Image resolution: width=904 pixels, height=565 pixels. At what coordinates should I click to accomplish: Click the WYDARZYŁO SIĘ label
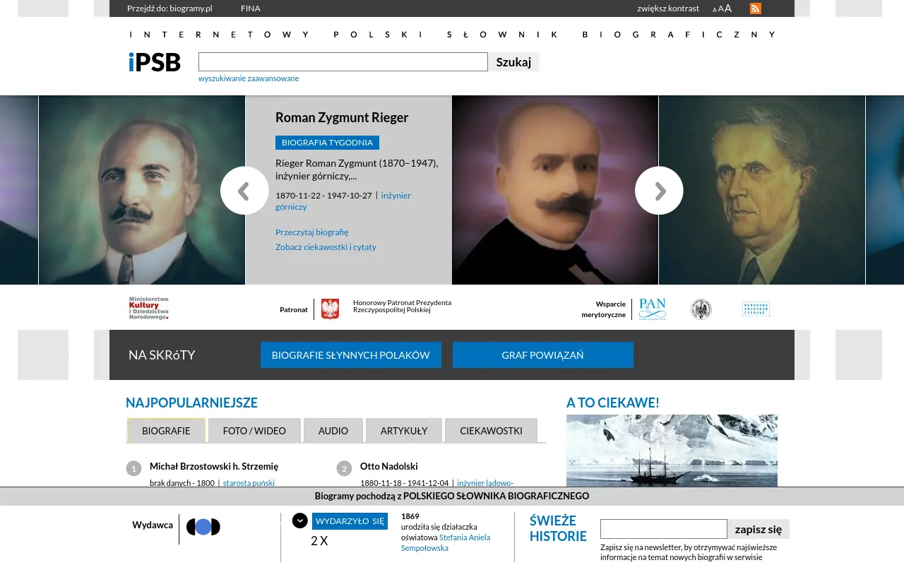click(350, 521)
